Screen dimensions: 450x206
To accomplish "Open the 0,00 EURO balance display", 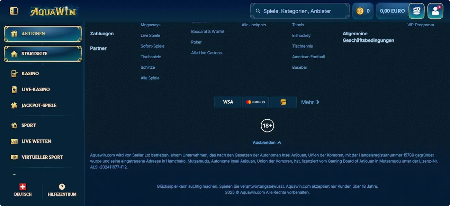I will pos(392,11).
